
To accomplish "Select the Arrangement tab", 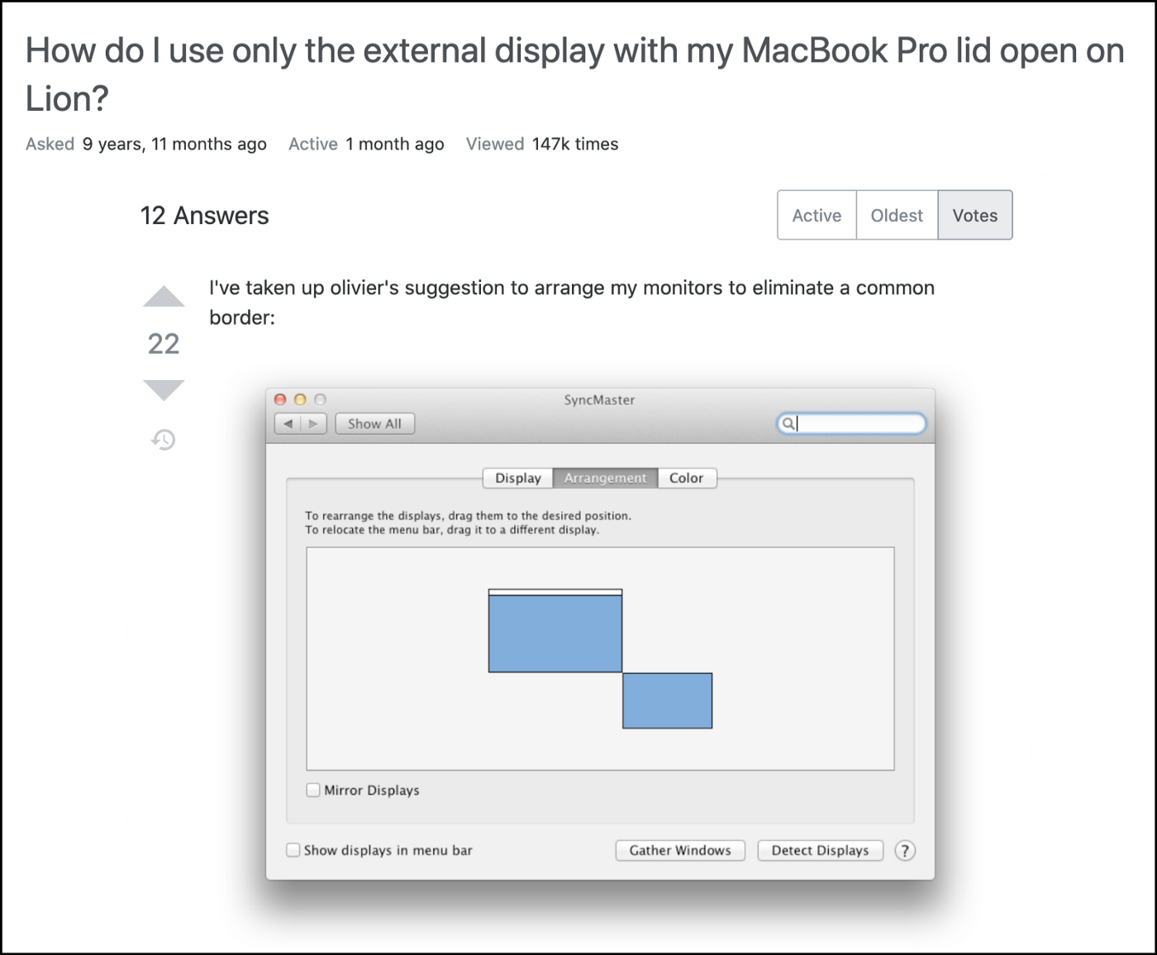I will 605,478.
